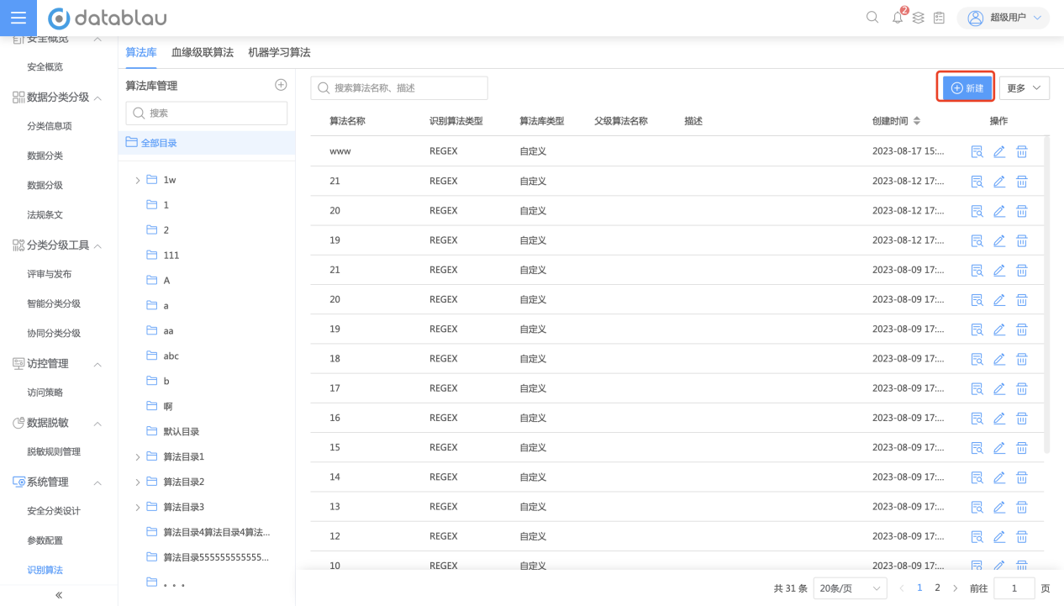Image resolution: width=1064 pixels, height=606 pixels.
Task: Delete the www algorithm row
Action: 1022,152
